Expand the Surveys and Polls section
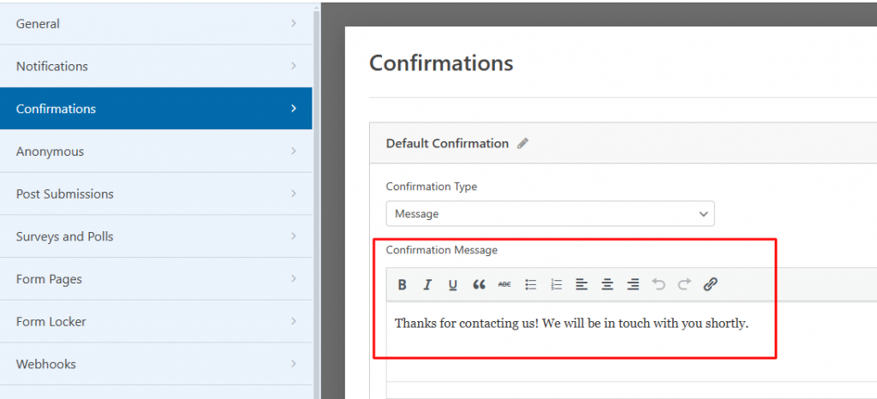 point(156,236)
